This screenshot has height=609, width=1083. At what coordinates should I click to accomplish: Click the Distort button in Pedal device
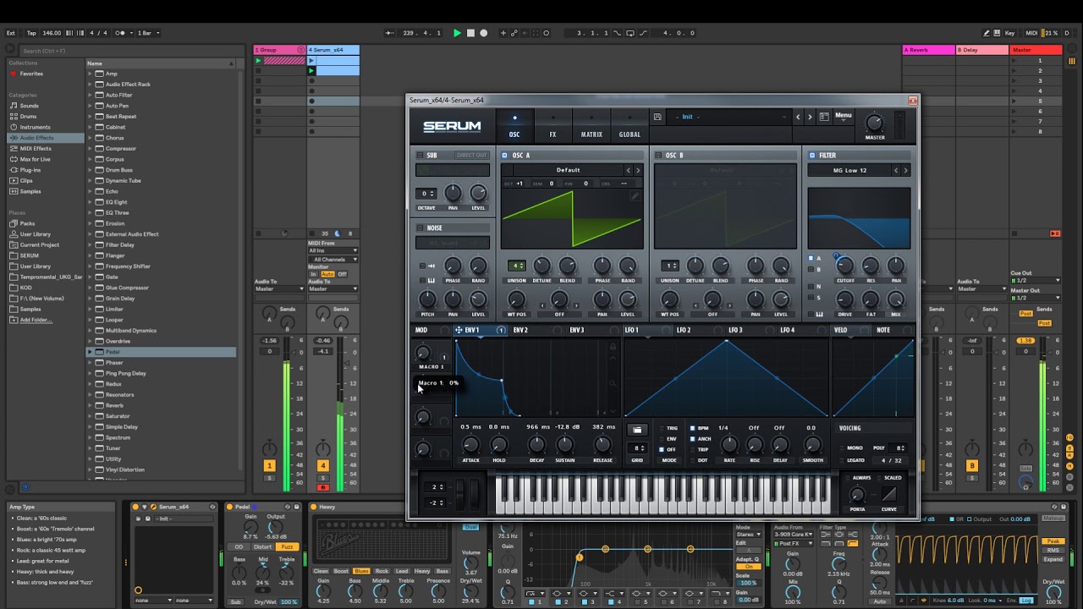point(262,546)
